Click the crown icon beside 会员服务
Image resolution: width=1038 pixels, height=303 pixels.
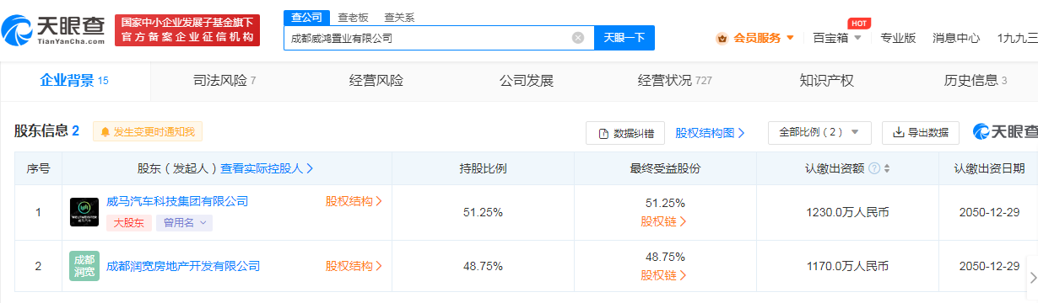click(x=722, y=38)
